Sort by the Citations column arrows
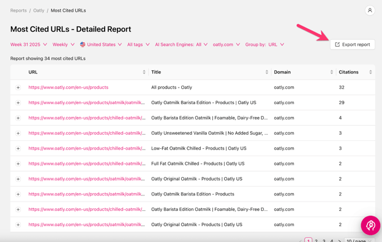The image size is (382, 242). 370,72
